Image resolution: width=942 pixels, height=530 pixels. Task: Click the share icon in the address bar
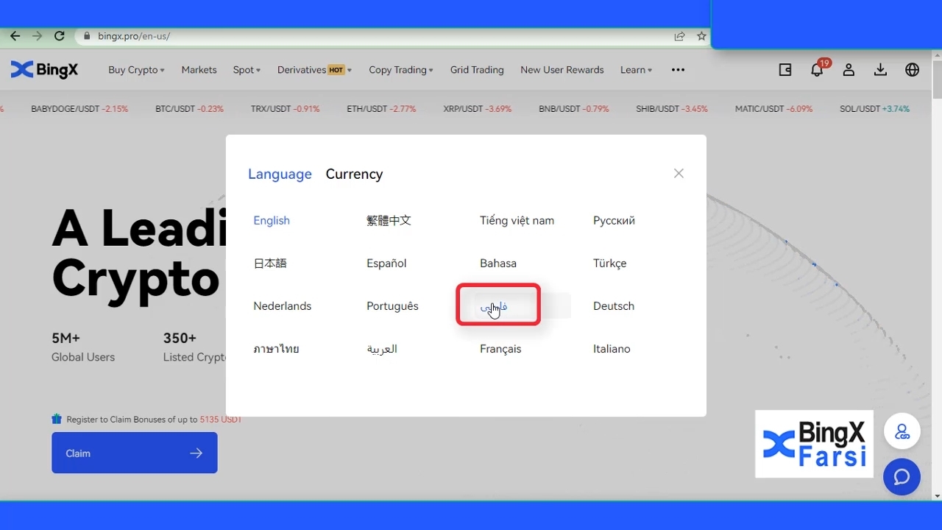(x=679, y=36)
